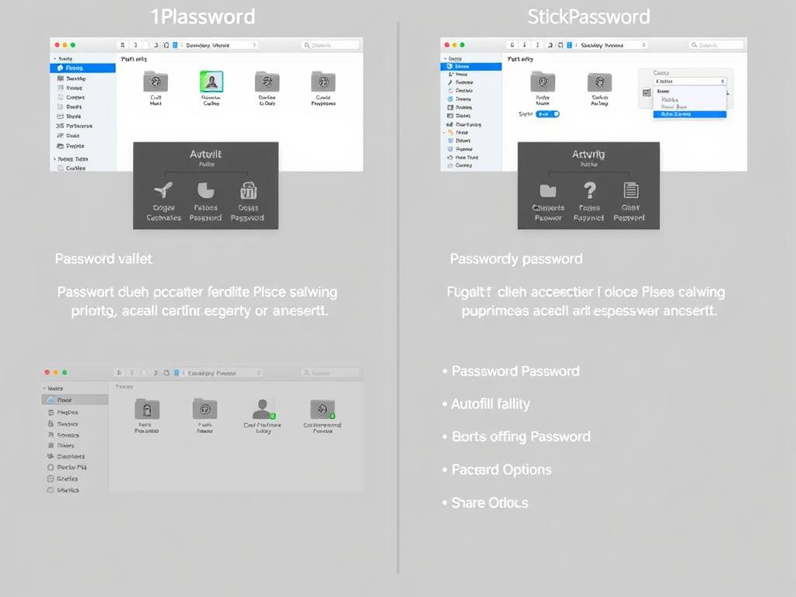Collapse top sidebar section in StickPassword window
This screenshot has width=796, height=597.
point(445,59)
